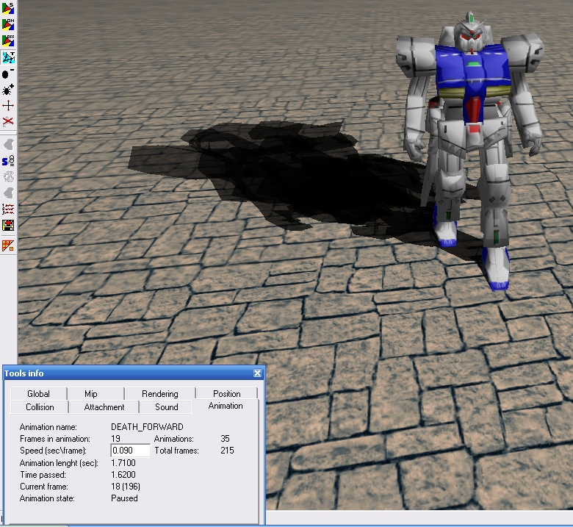Close the Tools info window
Viewport: 573px width, 527px height.
(x=257, y=373)
